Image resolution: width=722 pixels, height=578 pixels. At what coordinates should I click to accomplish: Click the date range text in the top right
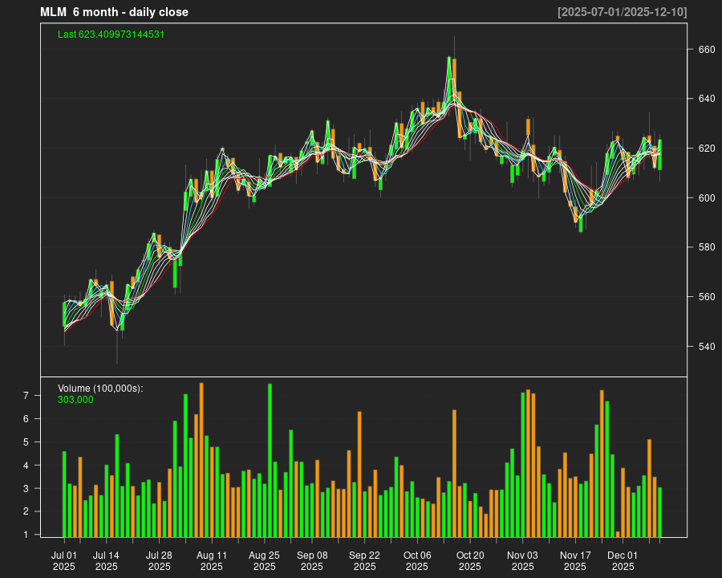click(x=622, y=12)
